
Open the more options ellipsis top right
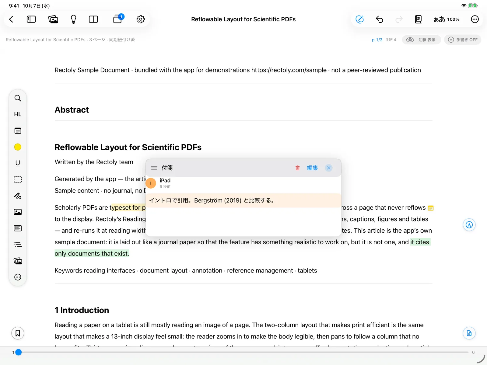click(x=475, y=19)
